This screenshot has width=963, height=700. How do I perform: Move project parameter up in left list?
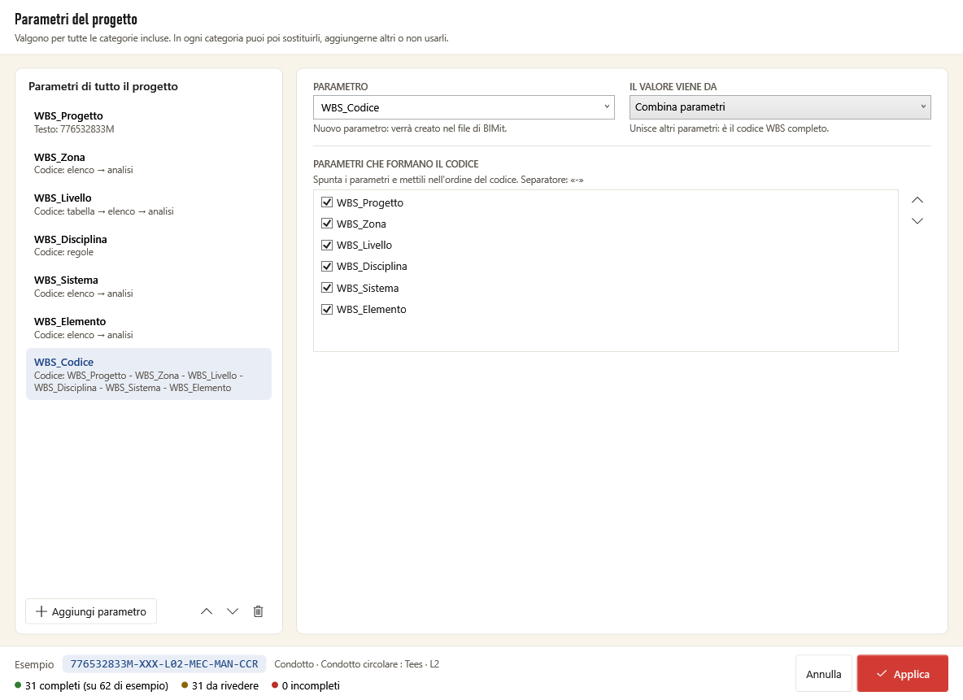(x=207, y=611)
